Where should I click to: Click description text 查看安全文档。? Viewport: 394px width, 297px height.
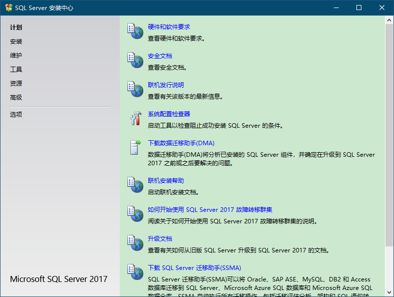pos(167,68)
